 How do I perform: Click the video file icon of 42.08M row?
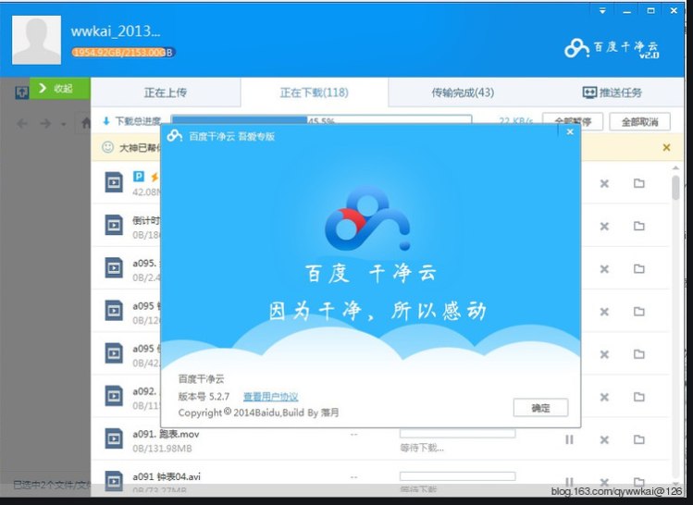click(114, 182)
